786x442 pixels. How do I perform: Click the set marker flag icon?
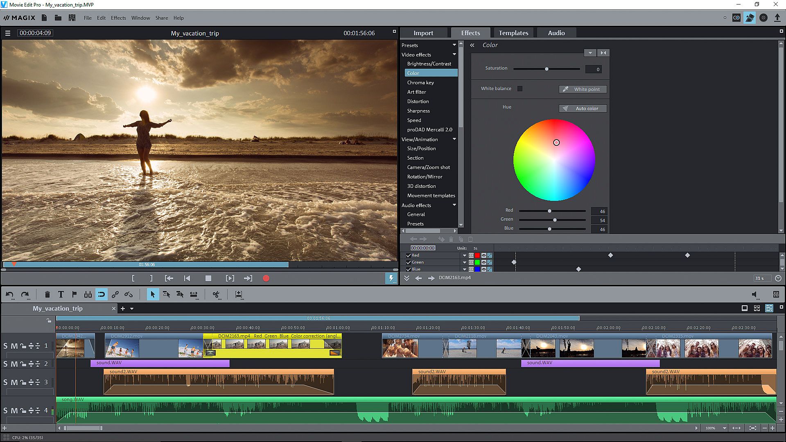(x=75, y=294)
